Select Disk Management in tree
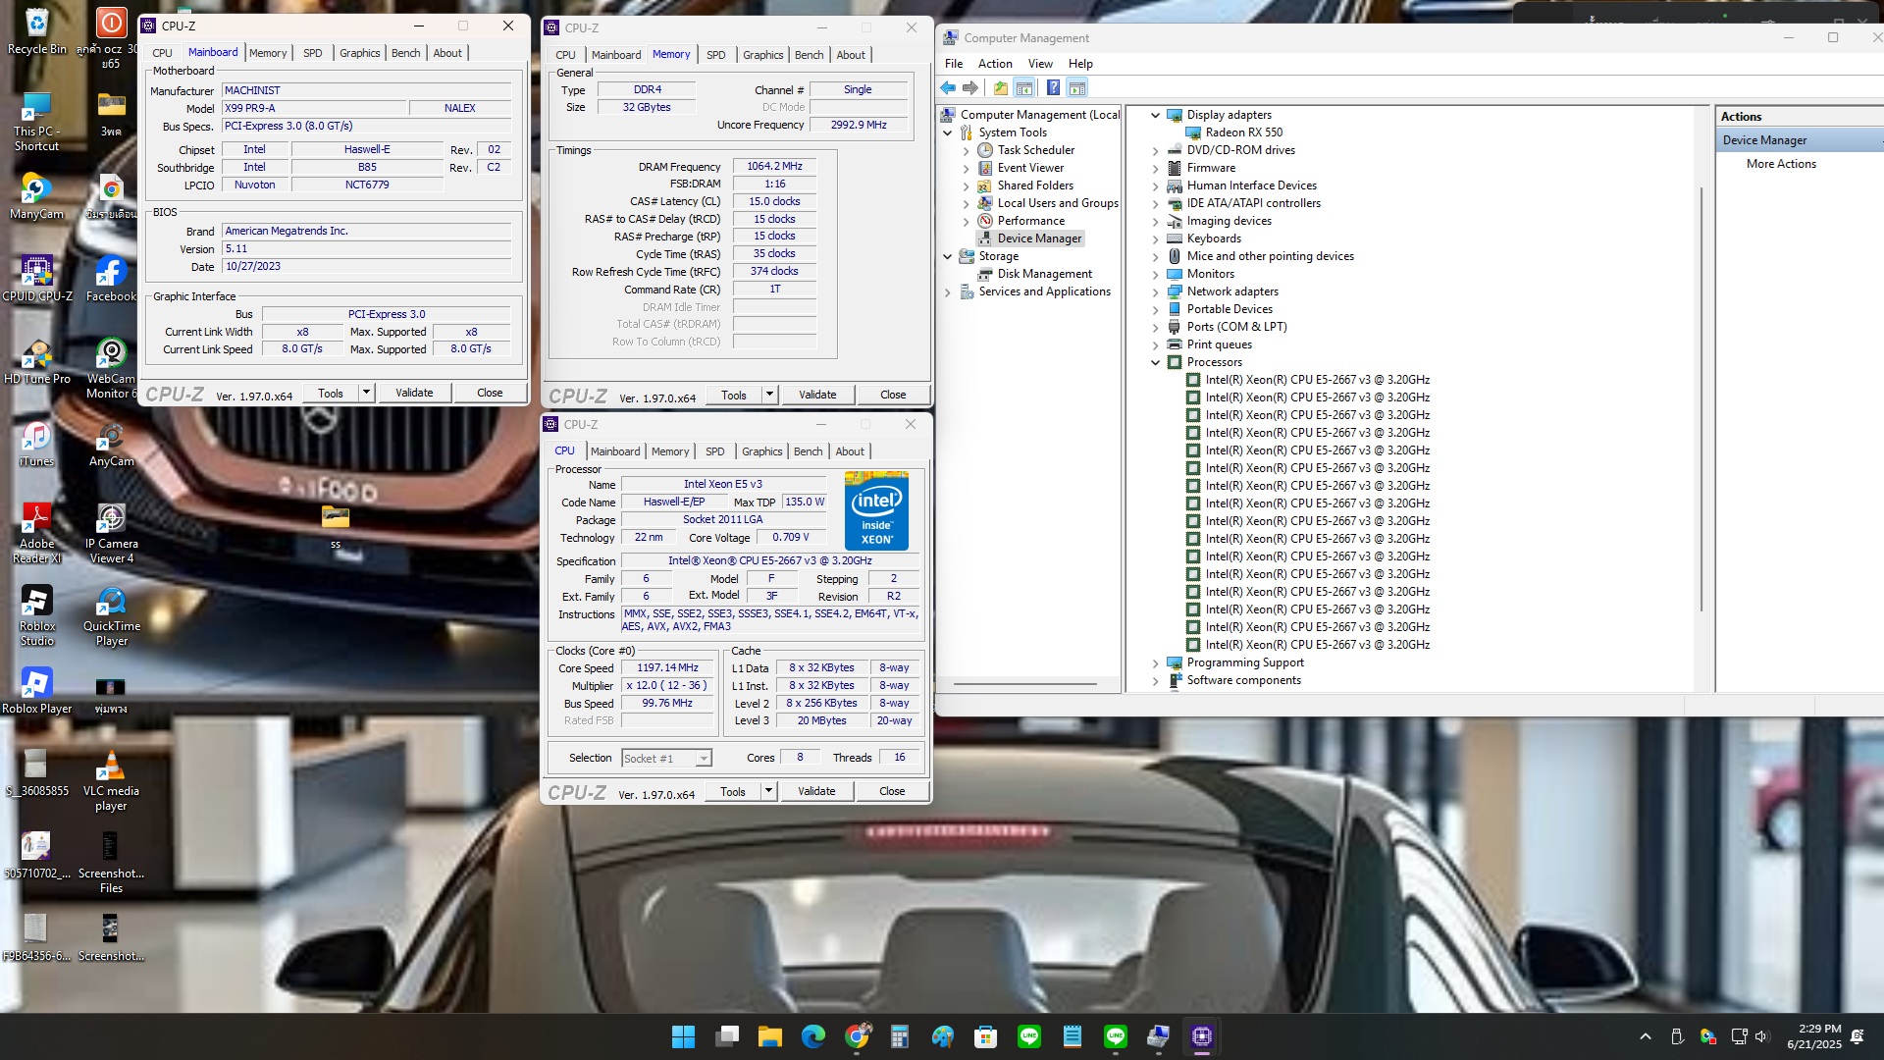This screenshot has height=1060, width=1884. click(x=1044, y=274)
